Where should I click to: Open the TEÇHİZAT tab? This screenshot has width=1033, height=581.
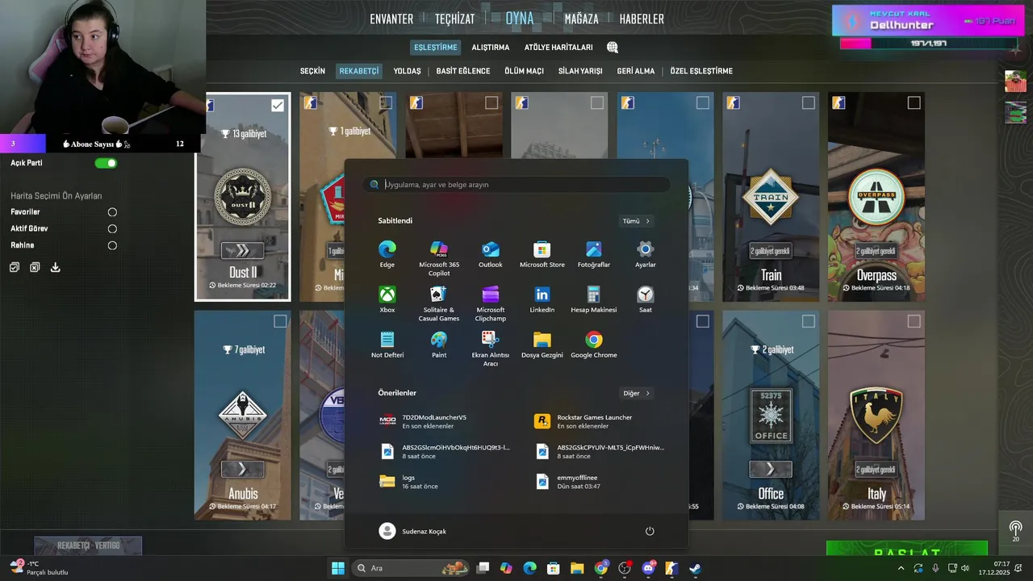[455, 19]
